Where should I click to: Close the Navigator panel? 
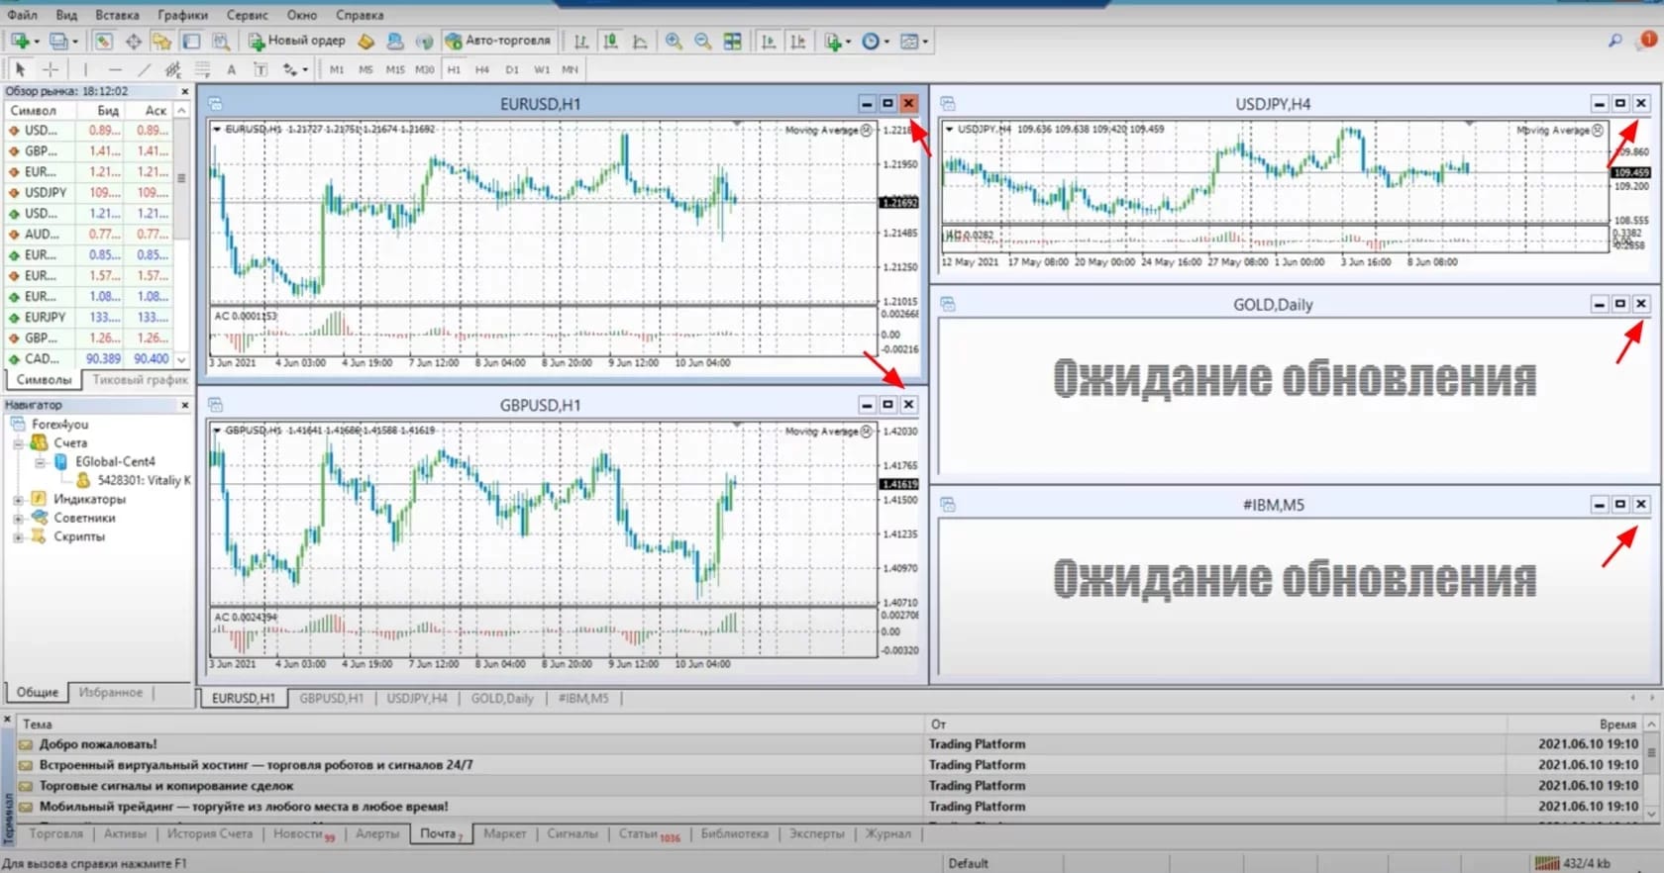coord(184,405)
